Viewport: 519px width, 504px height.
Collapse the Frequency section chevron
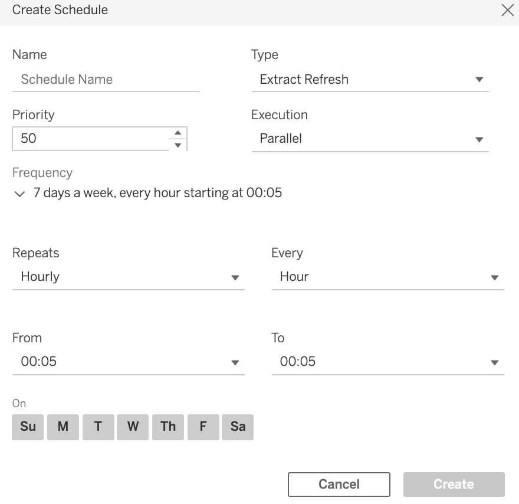click(x=20, y=194)
